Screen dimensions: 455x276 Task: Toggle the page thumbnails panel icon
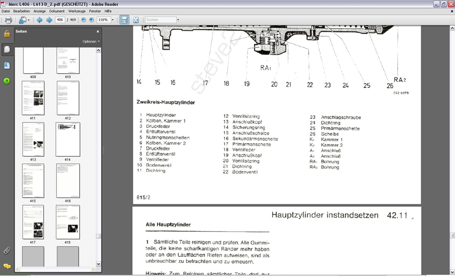click(7, 49)
